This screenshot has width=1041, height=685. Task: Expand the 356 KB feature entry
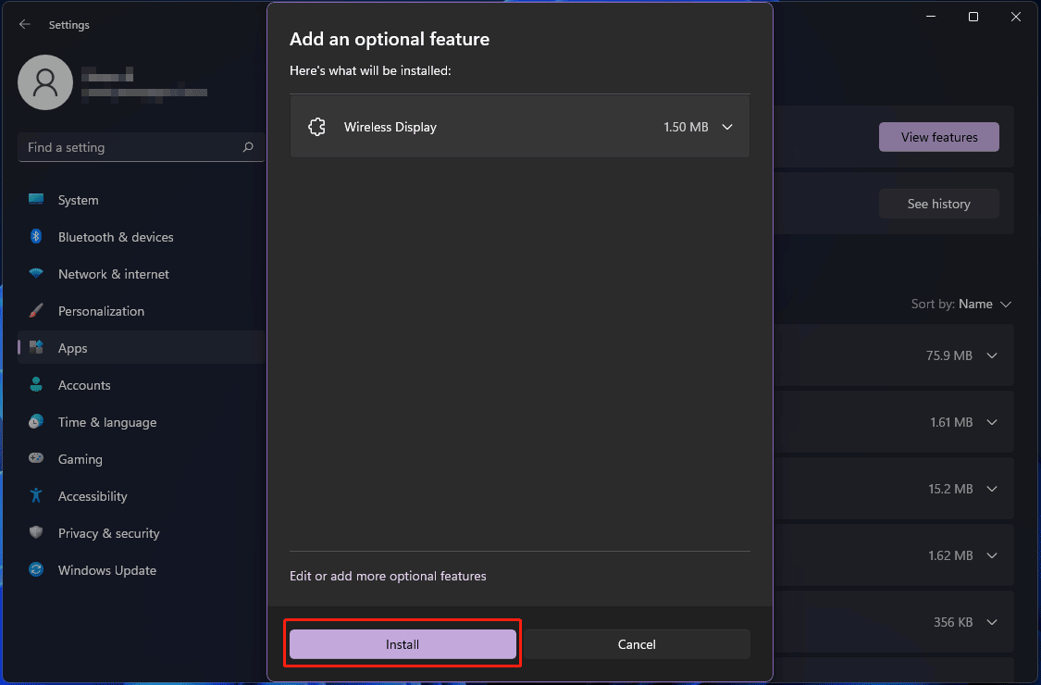pos(992,622)
